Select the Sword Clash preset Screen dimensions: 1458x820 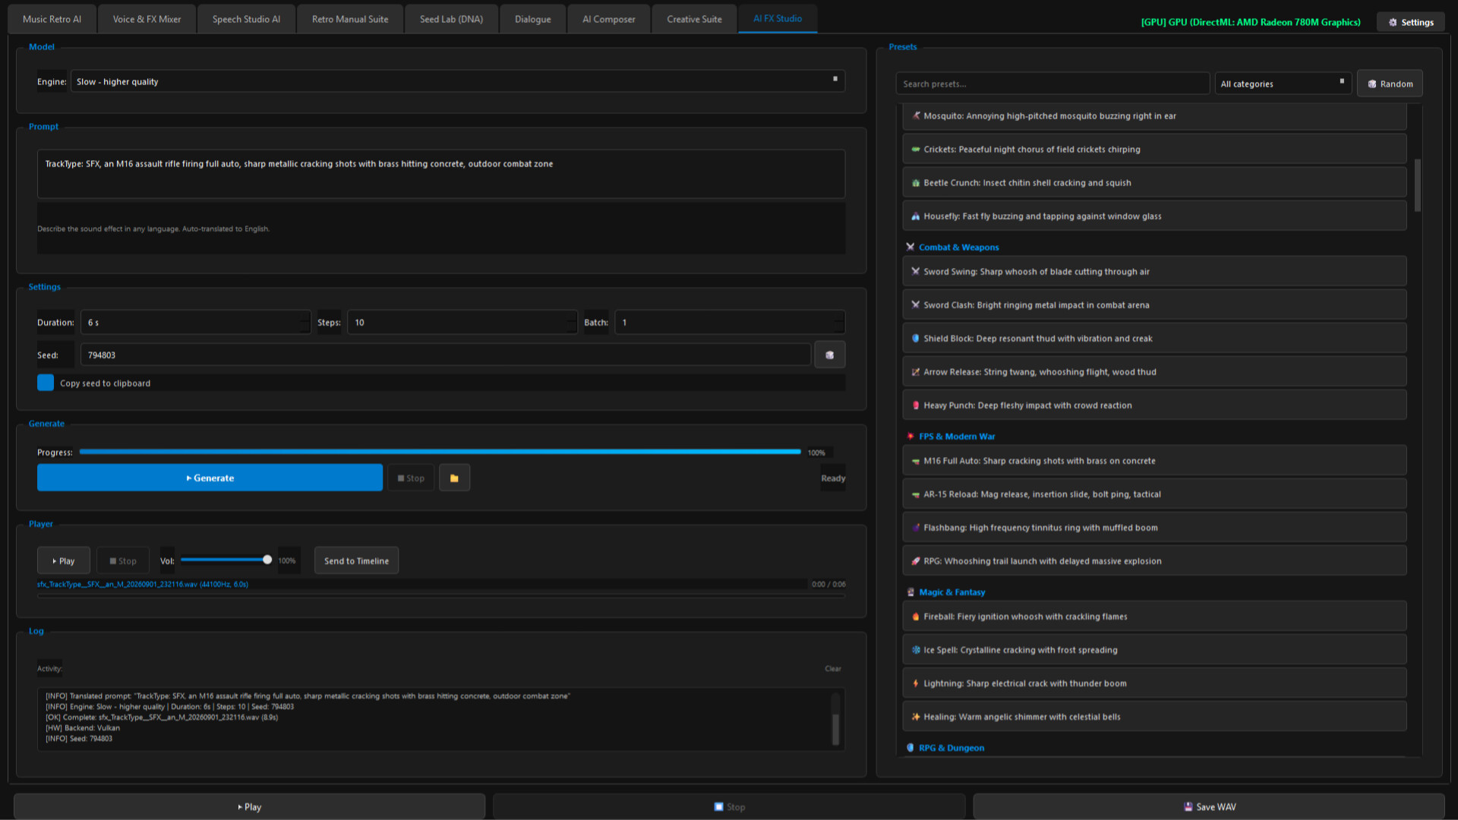1154,305
